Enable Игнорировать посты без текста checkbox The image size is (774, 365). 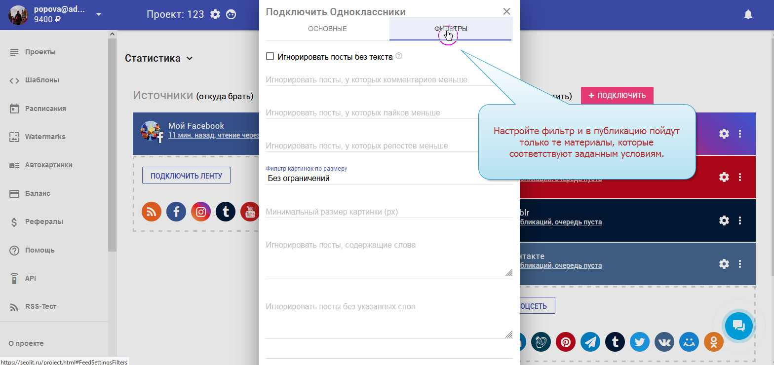[270, 57]
